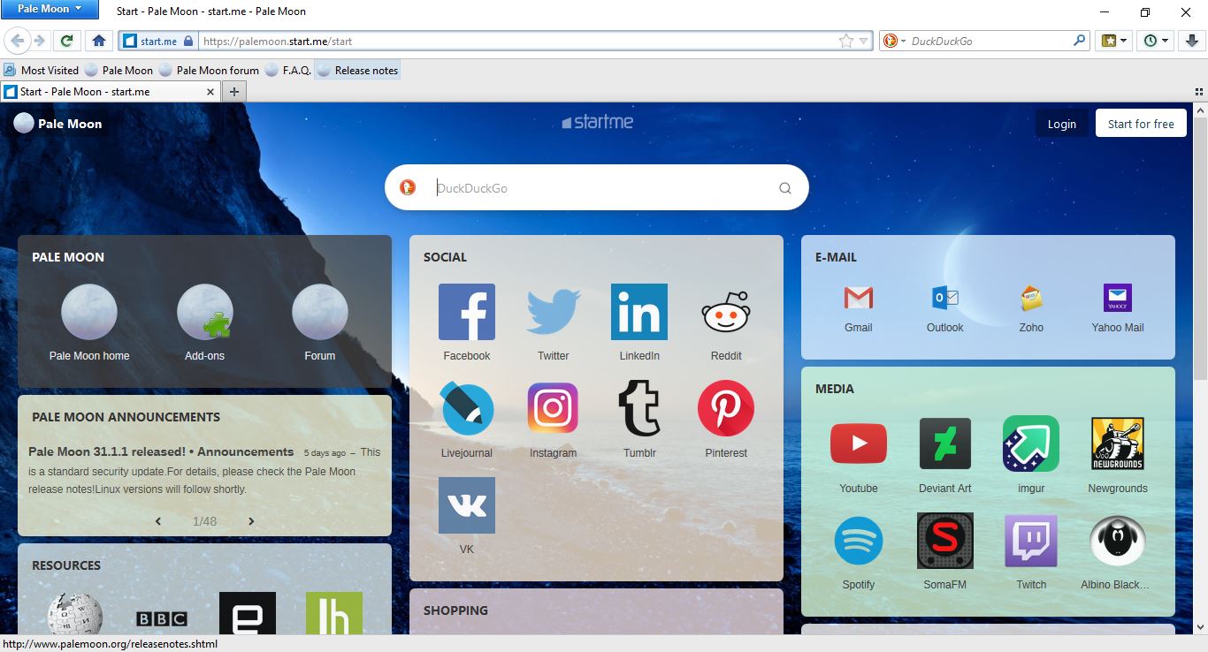Focus the browser address bar
The height and width of the screenshot is (652, 1208).
[x=517, y=41]
